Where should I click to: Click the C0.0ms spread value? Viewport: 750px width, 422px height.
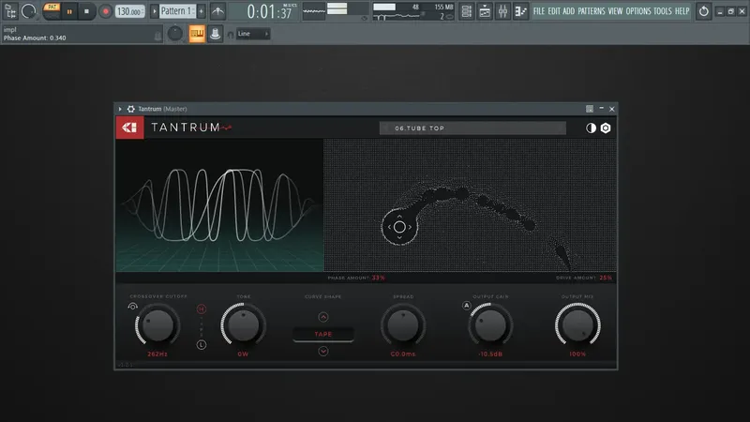click(403, 354)
